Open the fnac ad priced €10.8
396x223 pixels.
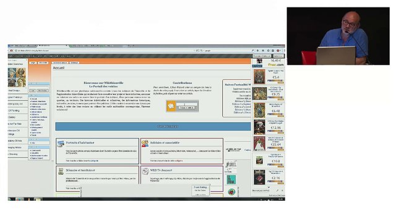[269, 160]
